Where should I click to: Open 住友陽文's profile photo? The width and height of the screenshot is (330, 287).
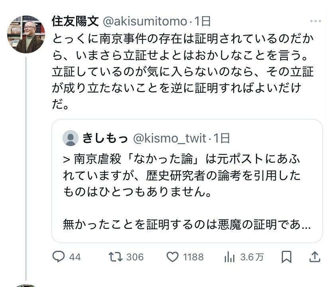(x=26, y=35)
